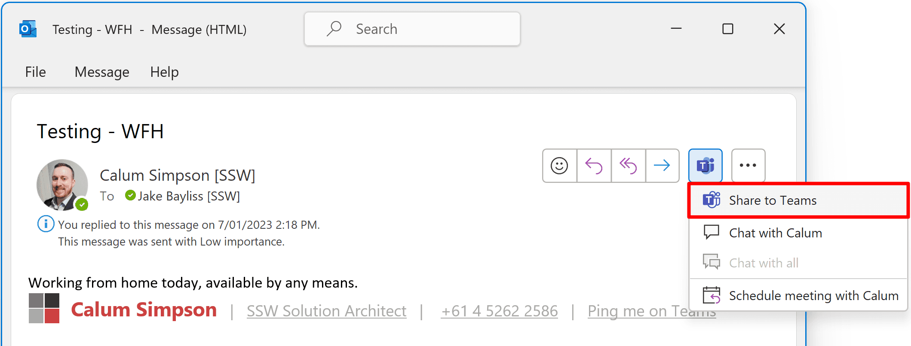Toggle the Teams dropdown button in toolbar

coord(705,166)
